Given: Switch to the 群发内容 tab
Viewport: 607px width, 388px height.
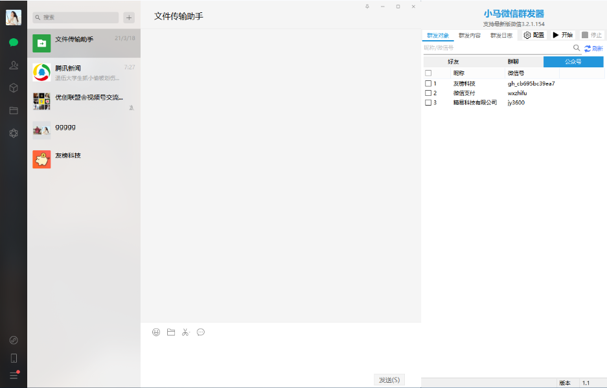Looking at the screenshot, I should pyautogui.click(x=470, y=36).
